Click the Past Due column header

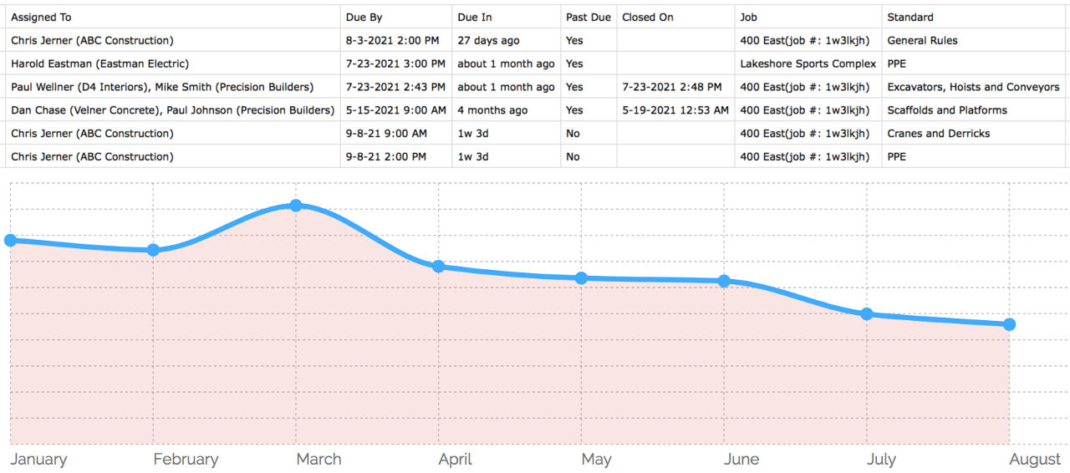coord(588,17)
